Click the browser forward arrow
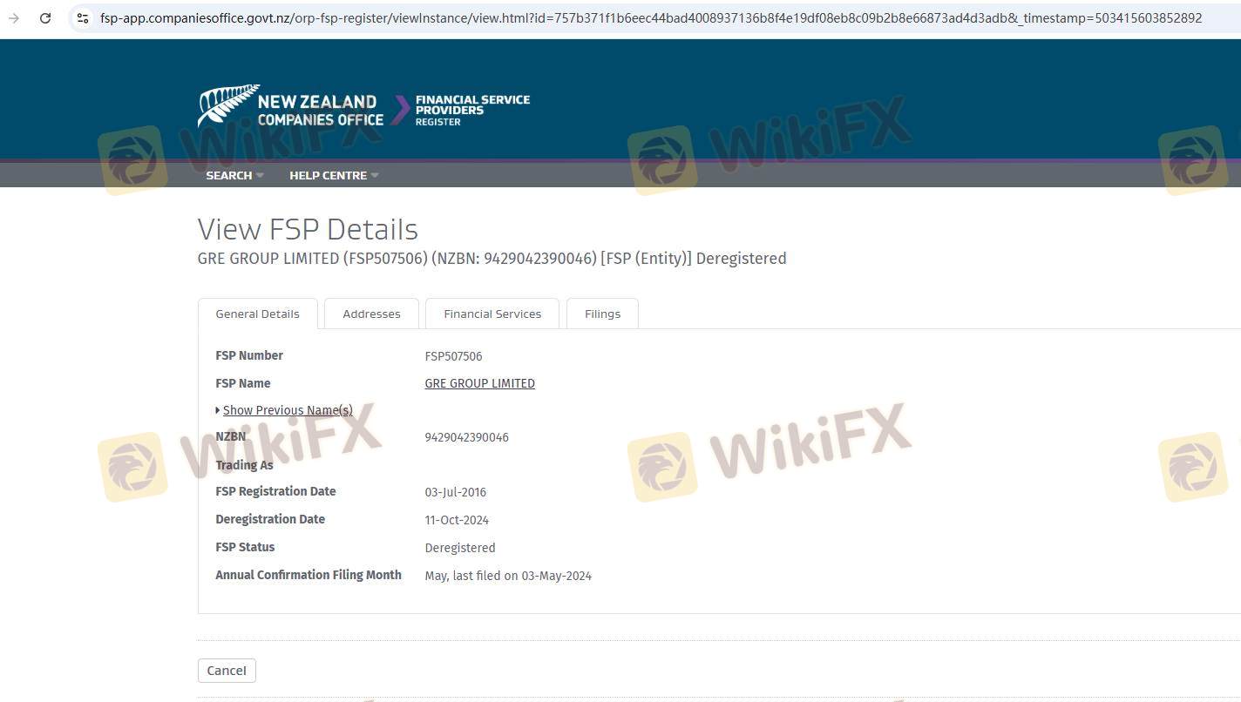The height and width of the screenshot is (702, 1241). 14,17
